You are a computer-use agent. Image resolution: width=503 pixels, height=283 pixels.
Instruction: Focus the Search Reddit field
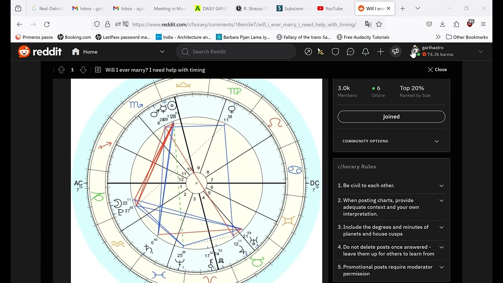click(236, 51)
